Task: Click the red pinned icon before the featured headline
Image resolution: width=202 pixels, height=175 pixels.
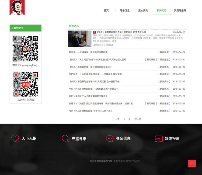Action: click(x=94, y=32)
